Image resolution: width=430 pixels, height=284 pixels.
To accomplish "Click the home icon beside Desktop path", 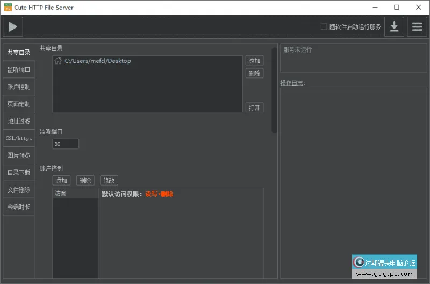I will [x=58, y=61].
